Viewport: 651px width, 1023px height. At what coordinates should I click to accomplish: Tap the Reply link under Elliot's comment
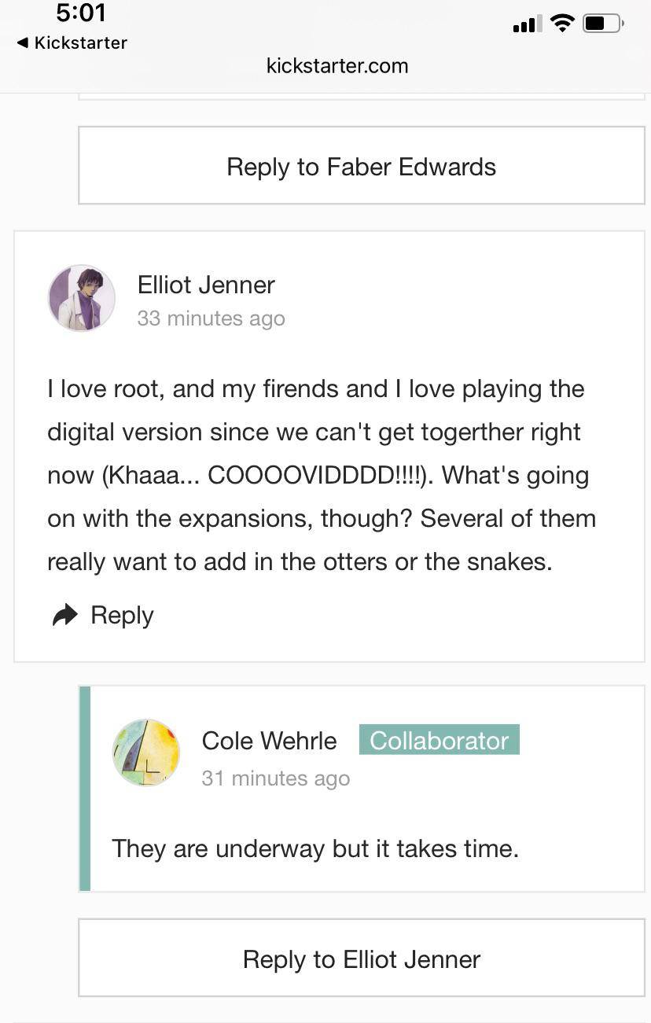point(121,615)
